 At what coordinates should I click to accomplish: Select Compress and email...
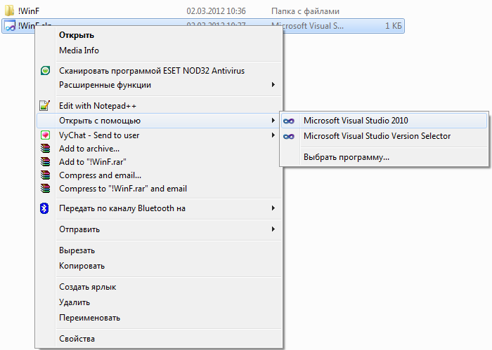tap(159, 175)
